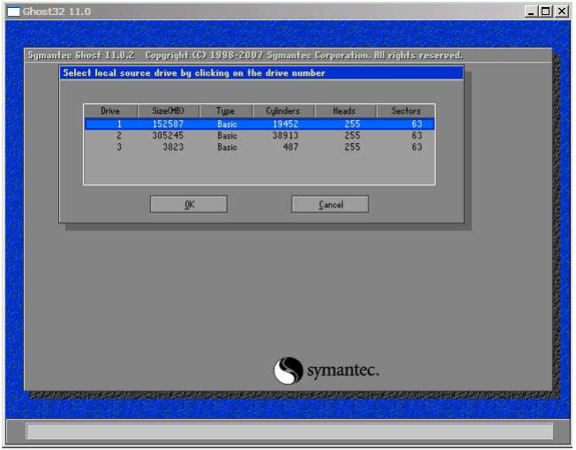
Task: Click the empty status bar at bottom
Action: click(288, 431)
